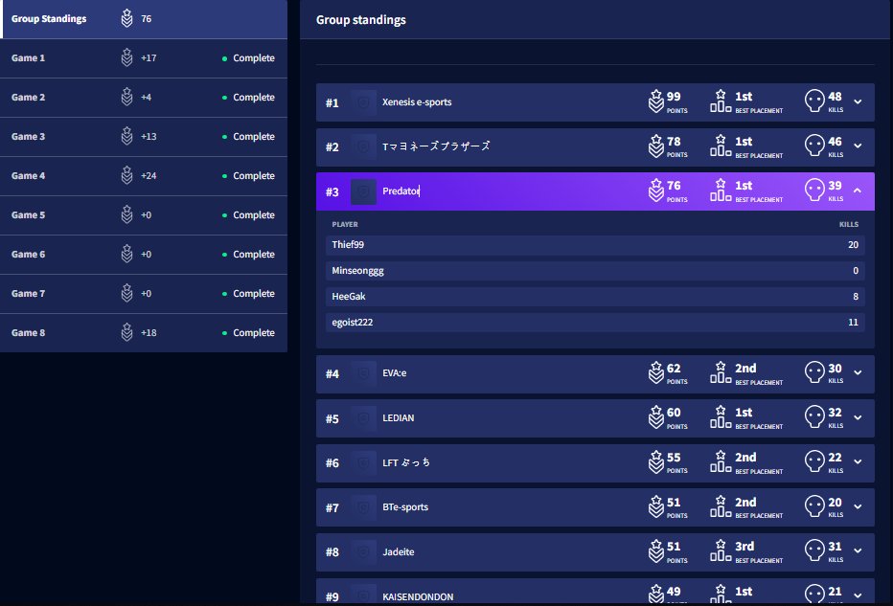Expand the Tマヨネーズブラザーズ team row

(858, 146)
